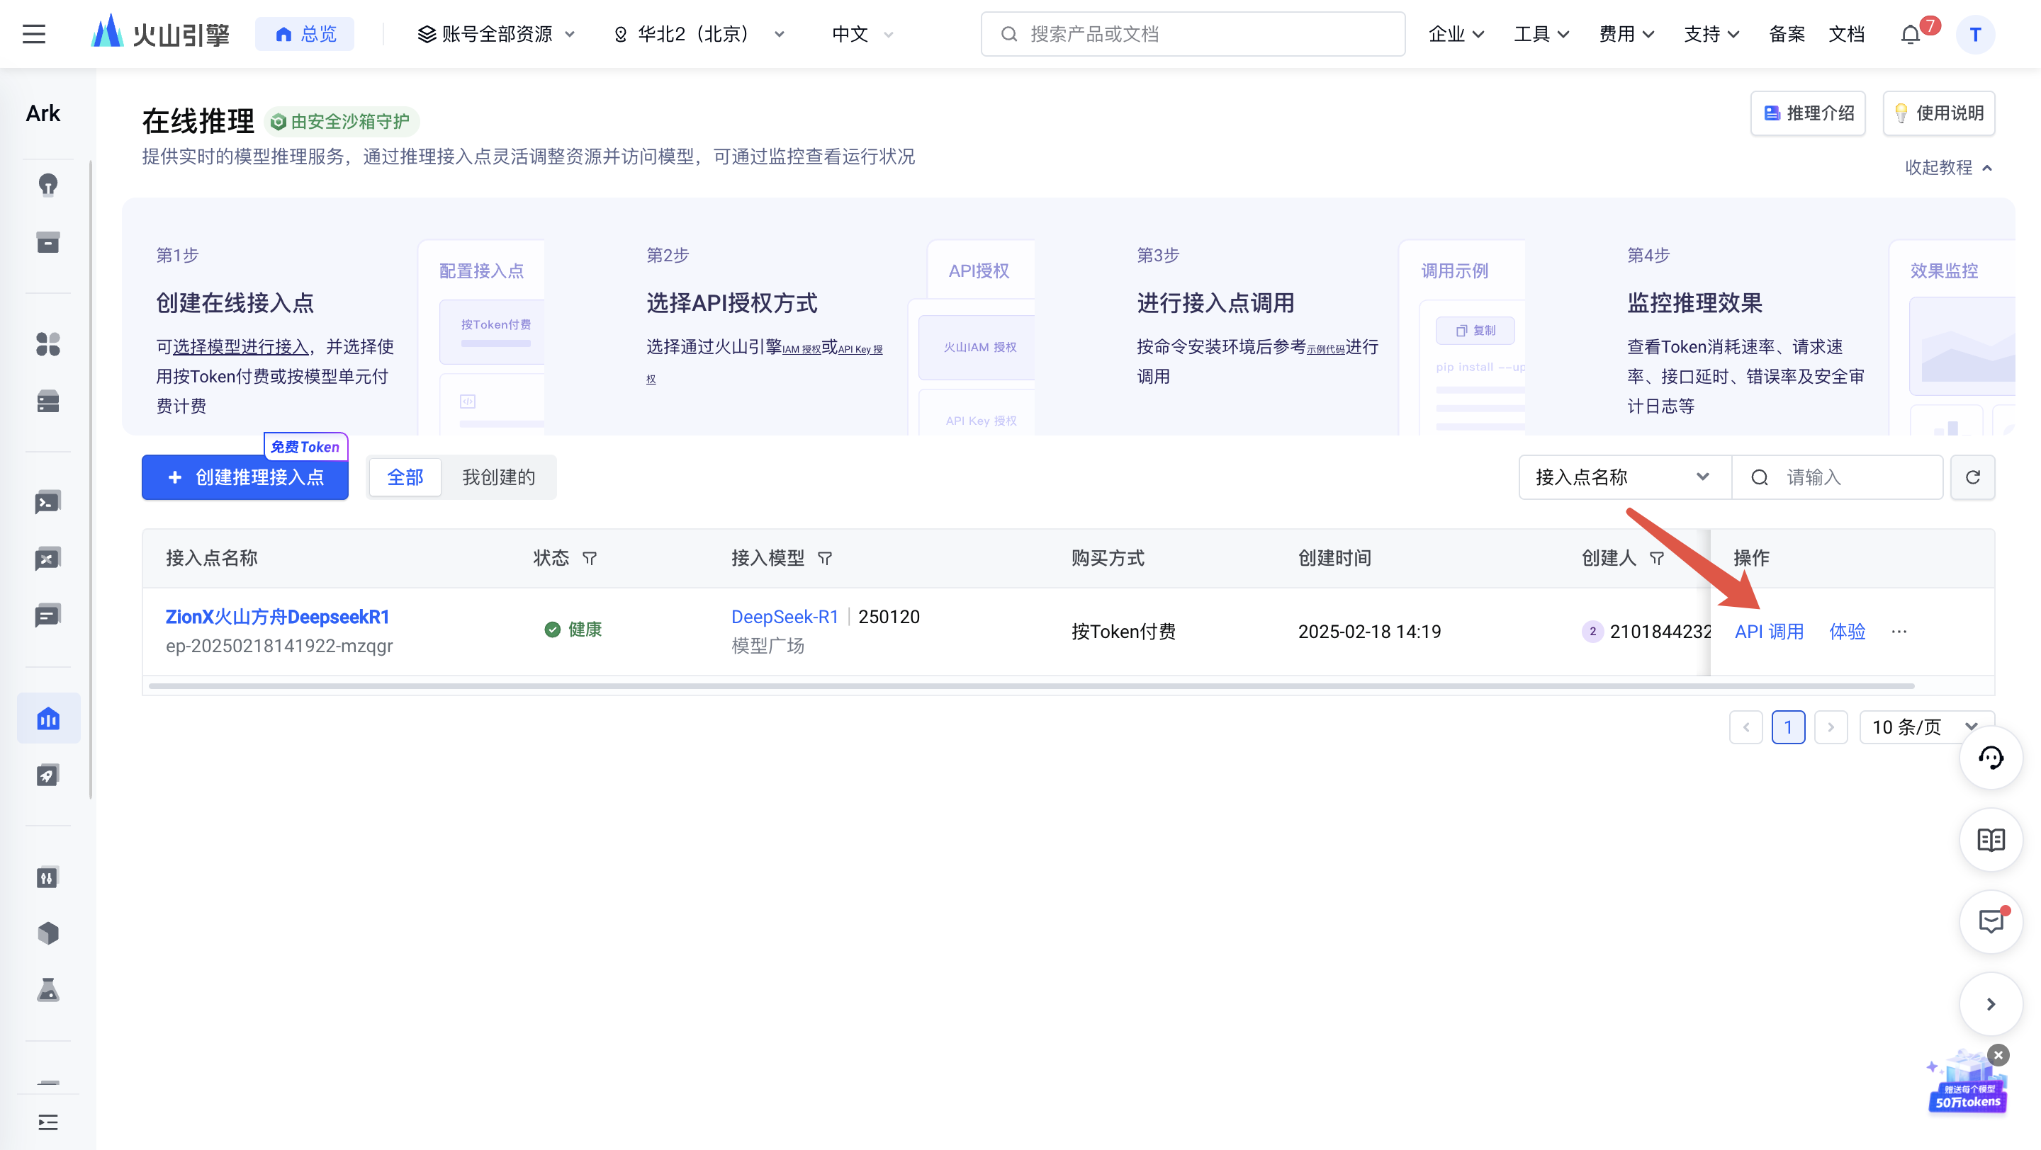
Task: Click the refresh table icon
Action: [x=1972, y=477]
